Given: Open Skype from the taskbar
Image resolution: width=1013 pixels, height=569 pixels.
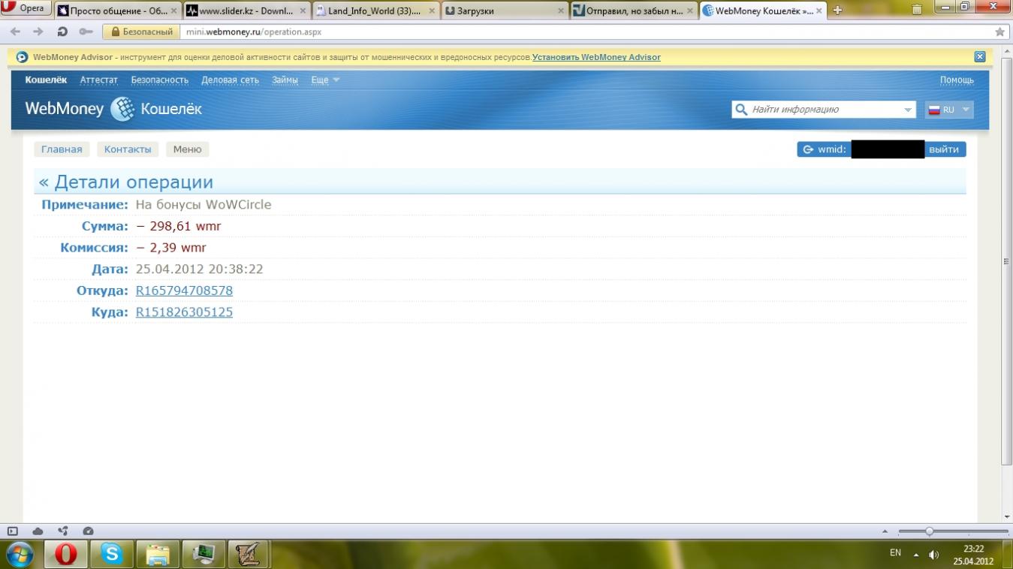Looking at the screenshot, I should click(112, 554).
